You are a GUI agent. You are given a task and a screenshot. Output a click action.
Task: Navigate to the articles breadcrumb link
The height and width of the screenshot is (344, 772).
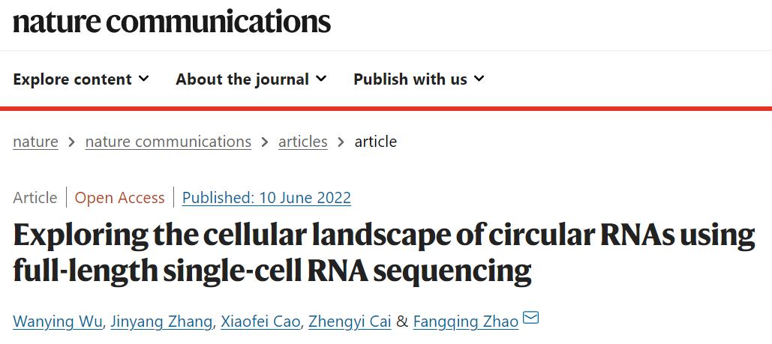tap(303, 142)
